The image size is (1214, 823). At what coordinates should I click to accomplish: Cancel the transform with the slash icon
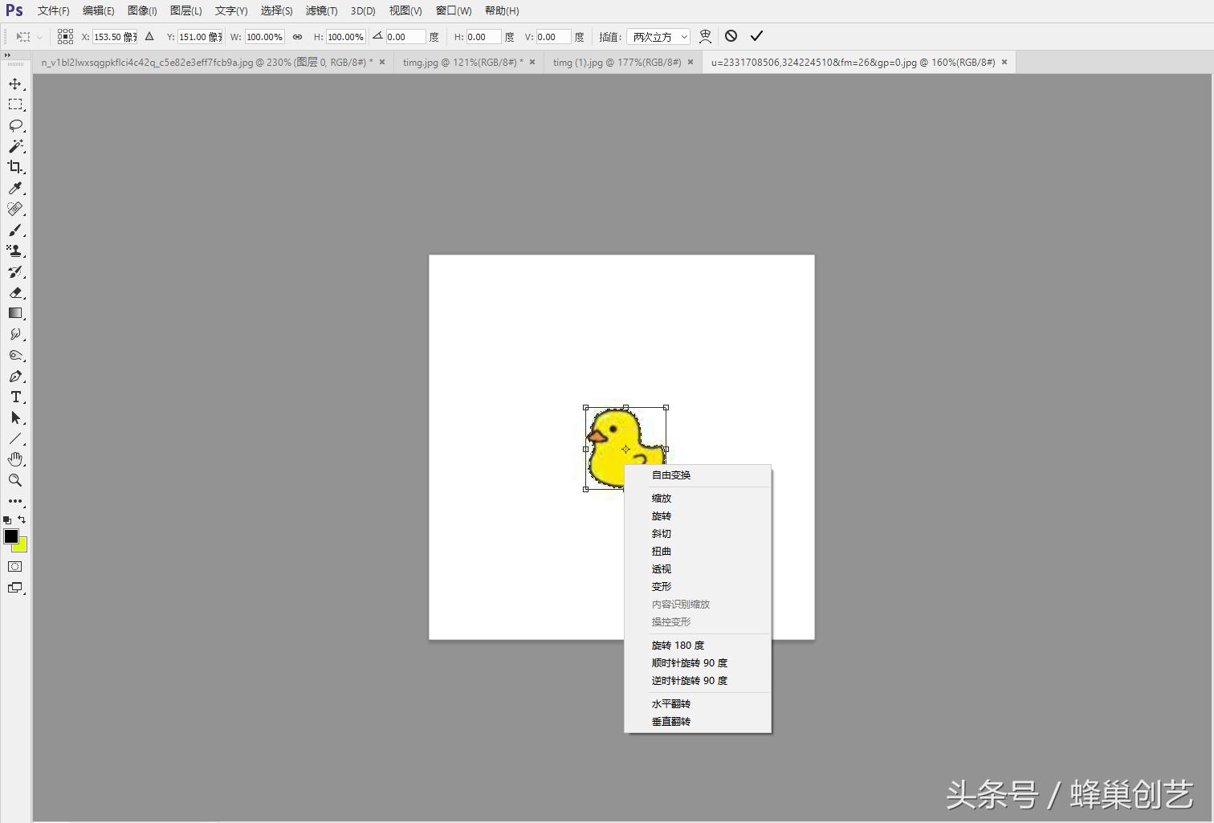click(731, 36)
